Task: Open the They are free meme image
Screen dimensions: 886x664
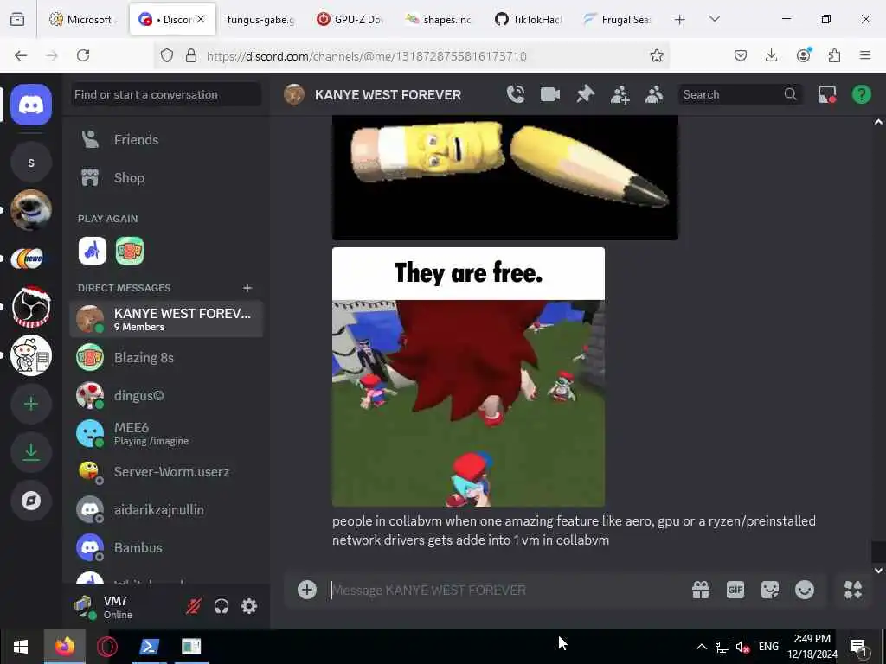Action: coord(468,377)
